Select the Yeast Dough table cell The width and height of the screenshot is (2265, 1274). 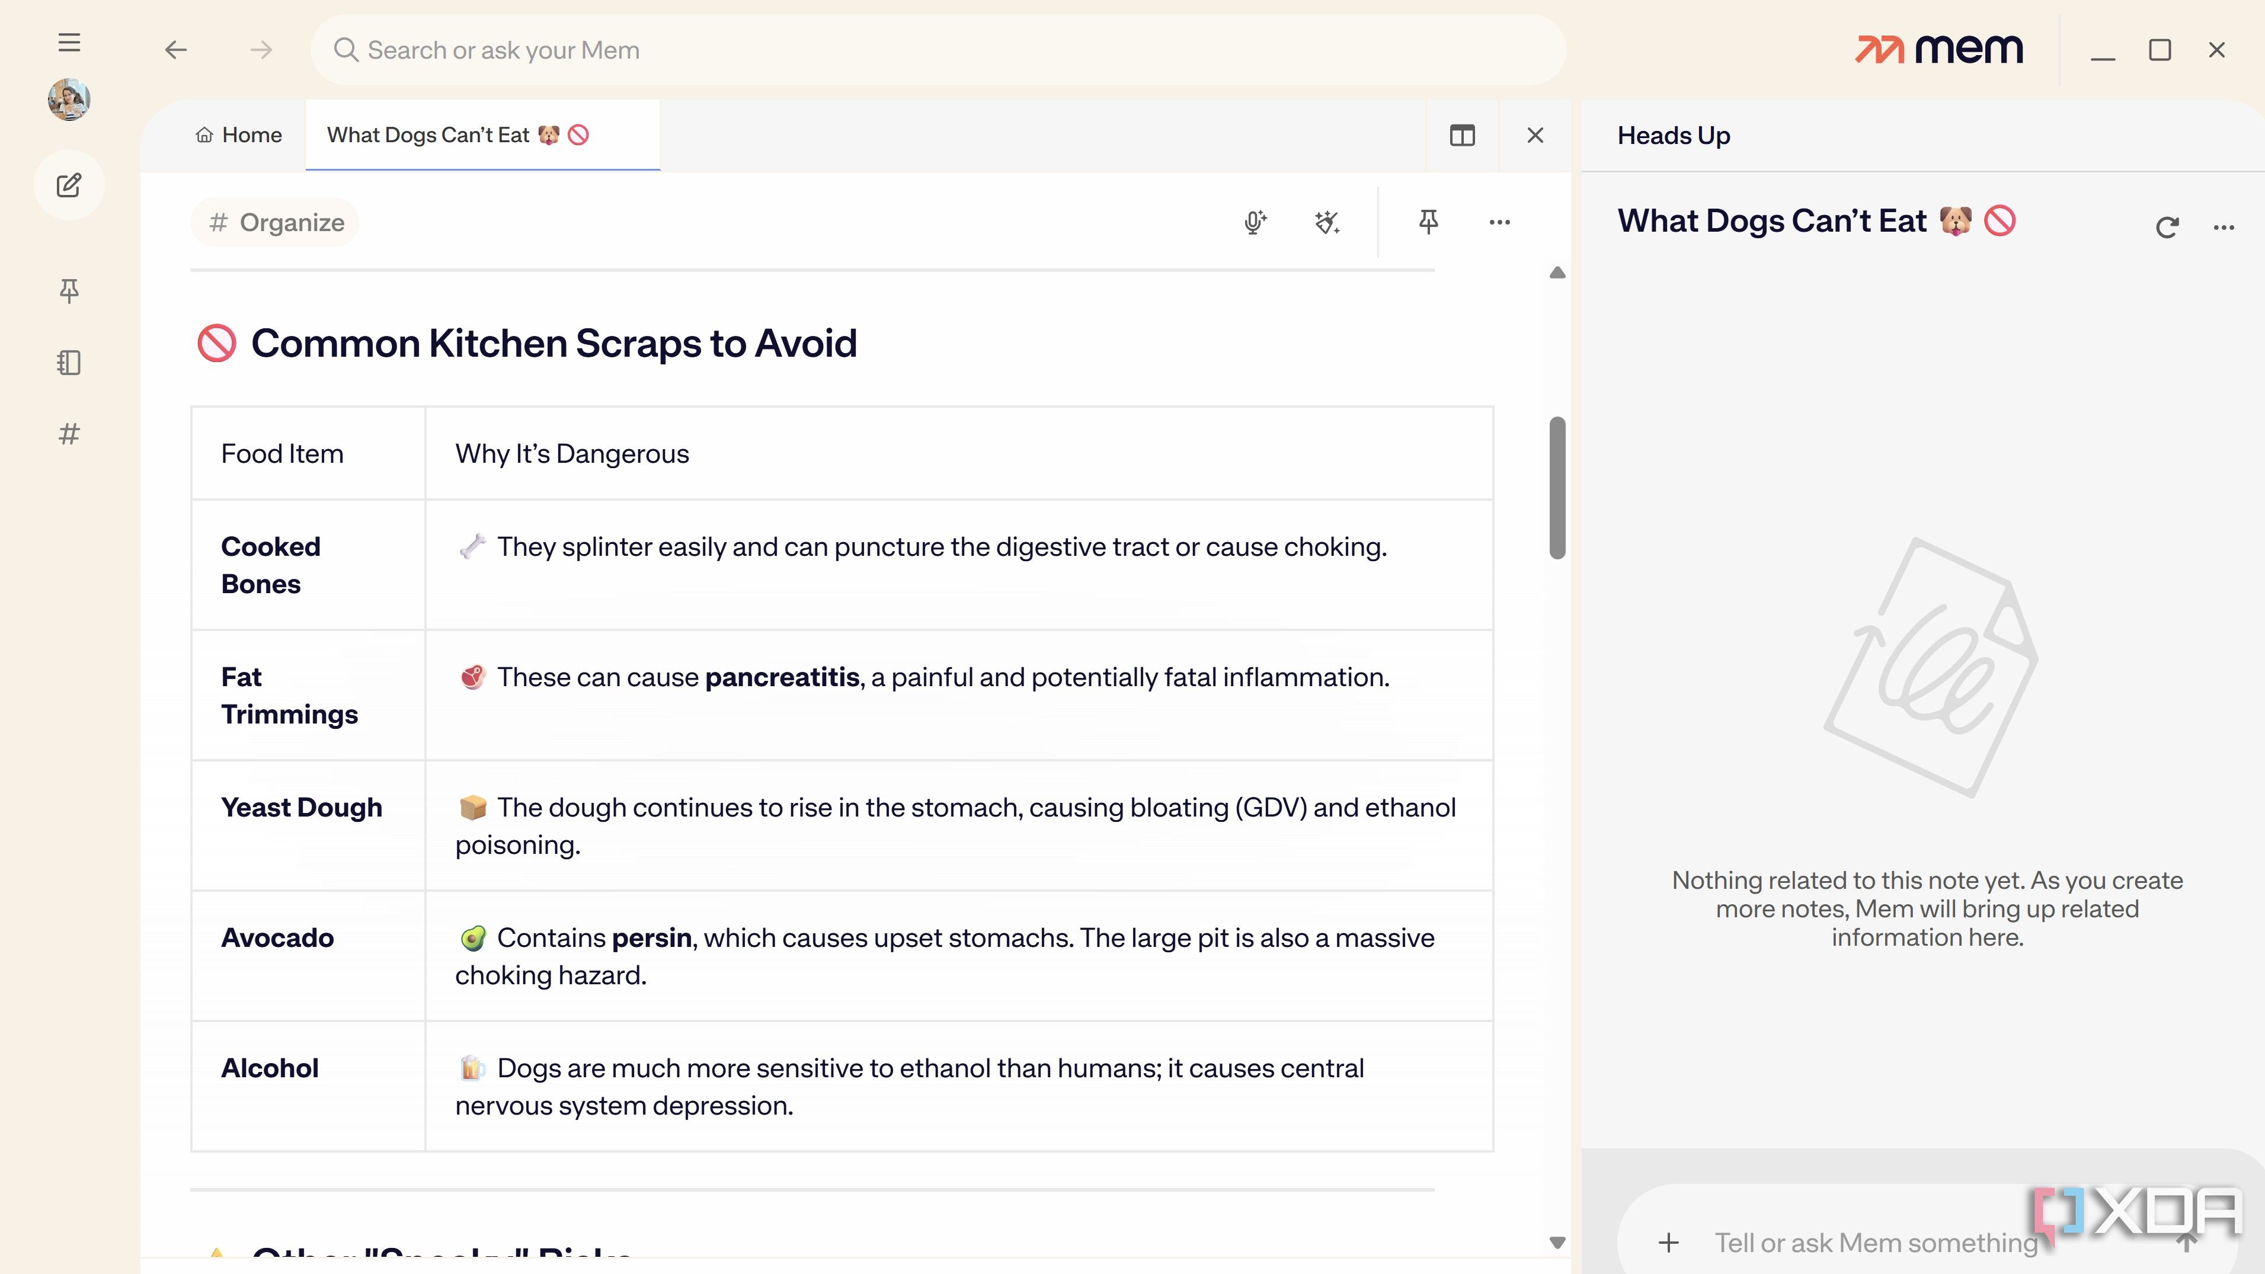pos(309,825)
